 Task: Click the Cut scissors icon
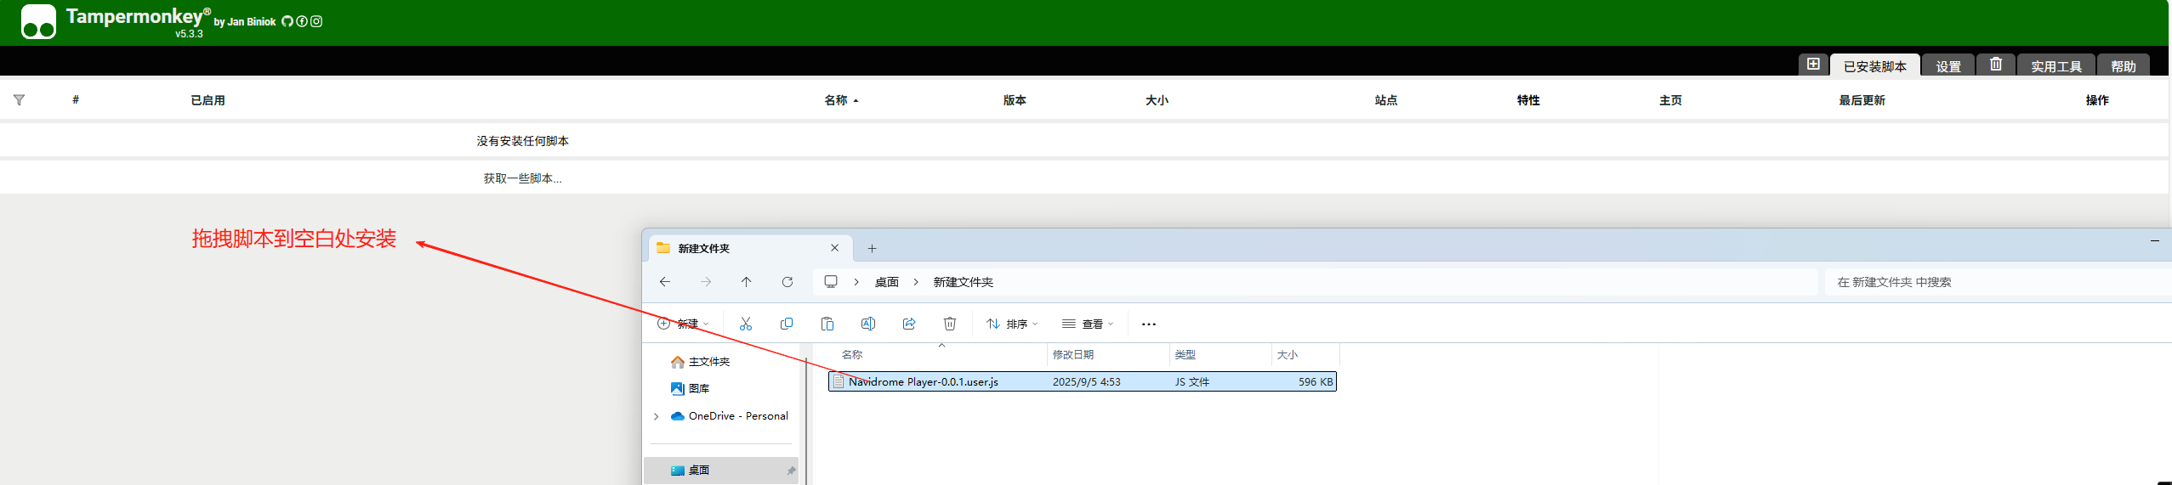click(746, 324)
